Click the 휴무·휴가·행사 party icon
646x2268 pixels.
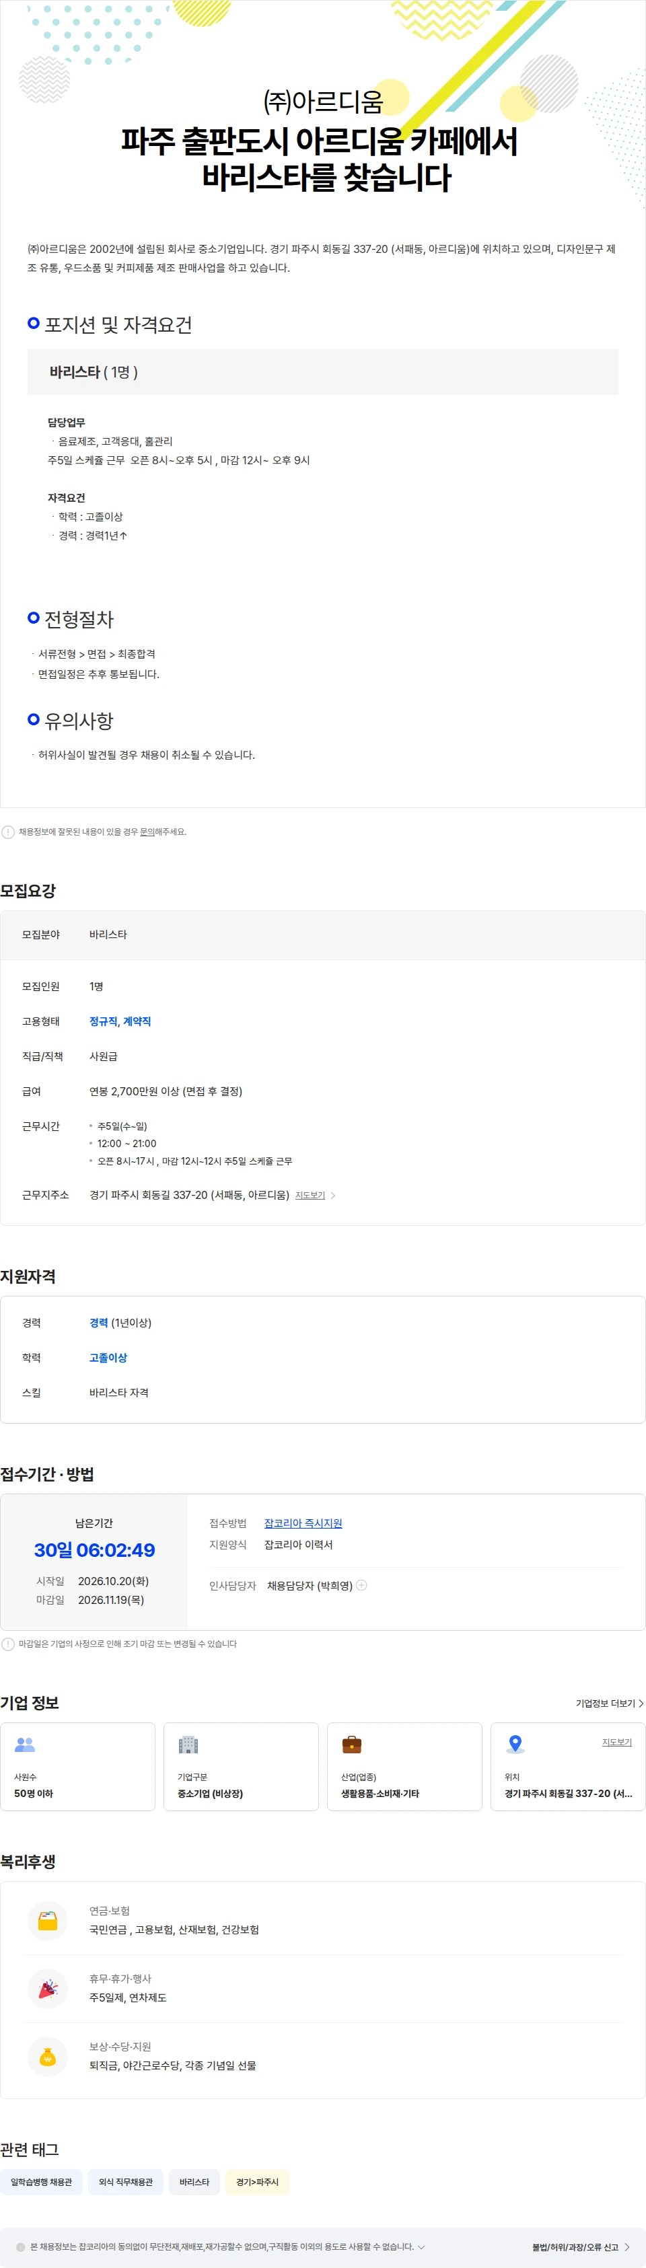coord(48,1989)
